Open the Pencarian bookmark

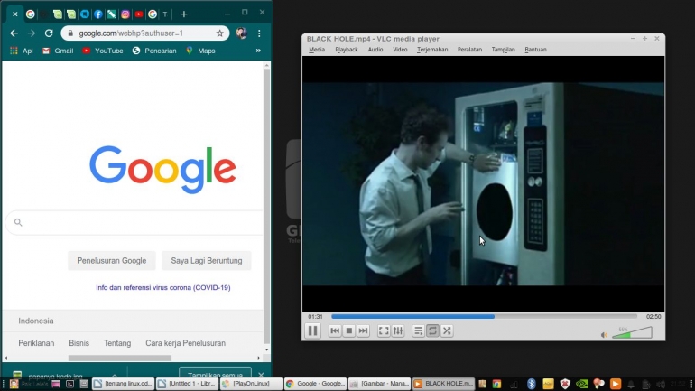point(154,51)
